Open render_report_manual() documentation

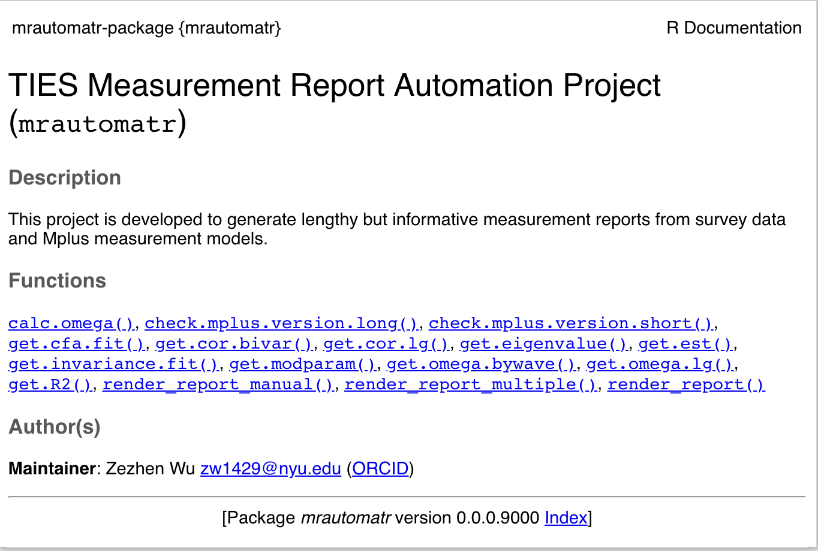tap(219, 385)
